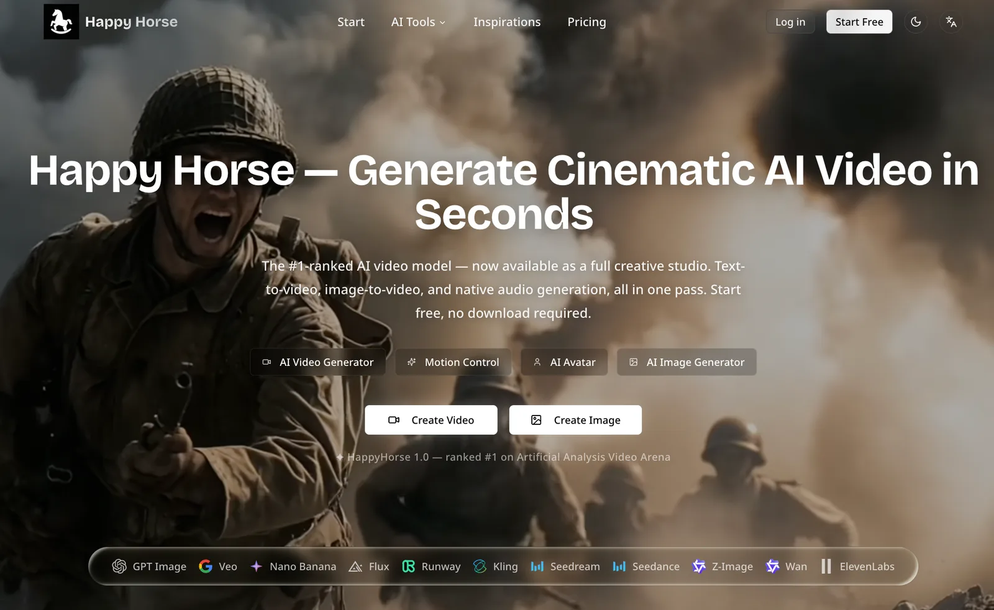Expand the AI Tools dropdown menu

(418, 22)
